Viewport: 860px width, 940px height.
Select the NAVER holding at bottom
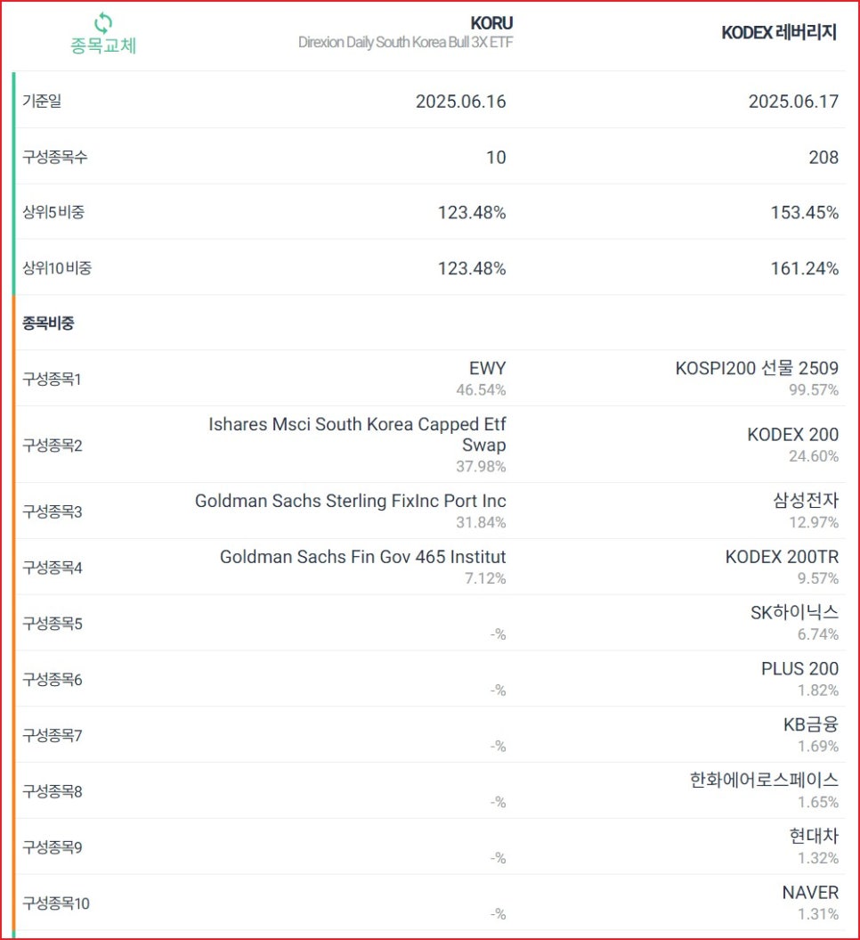point(808,892)
